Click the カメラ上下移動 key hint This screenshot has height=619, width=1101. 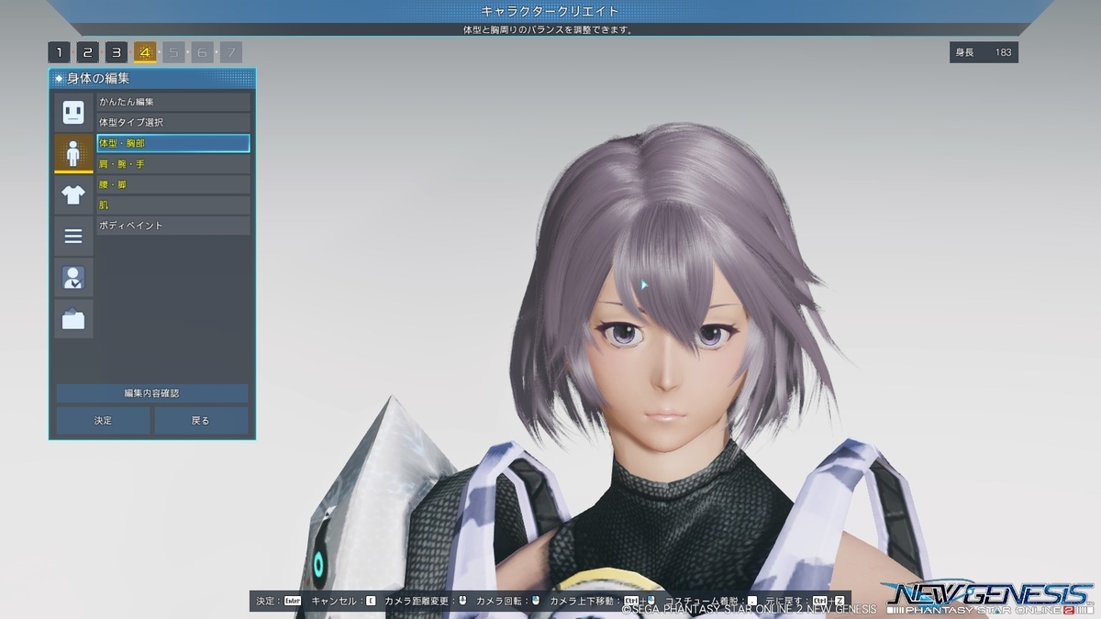tap(603, 602)
